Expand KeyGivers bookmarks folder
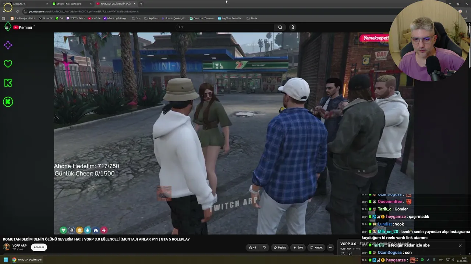The height and width of the screenshot is (264, 471). coord(151,18)
